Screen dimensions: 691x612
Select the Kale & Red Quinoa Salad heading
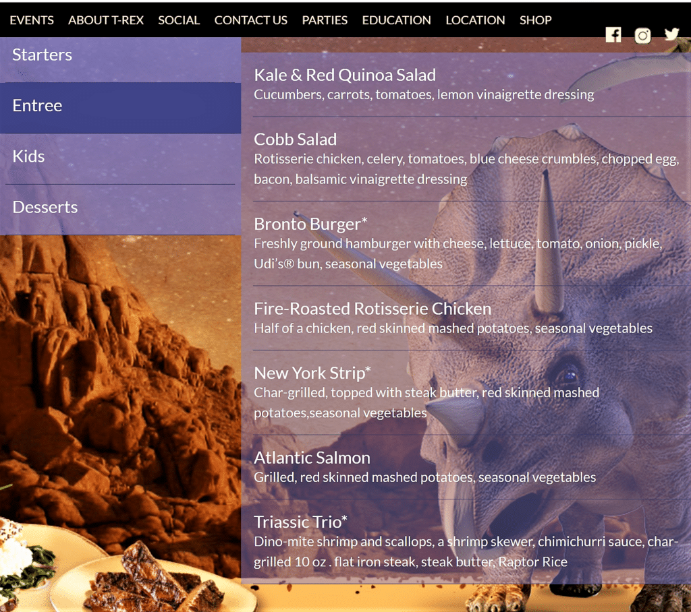[345, 75]
